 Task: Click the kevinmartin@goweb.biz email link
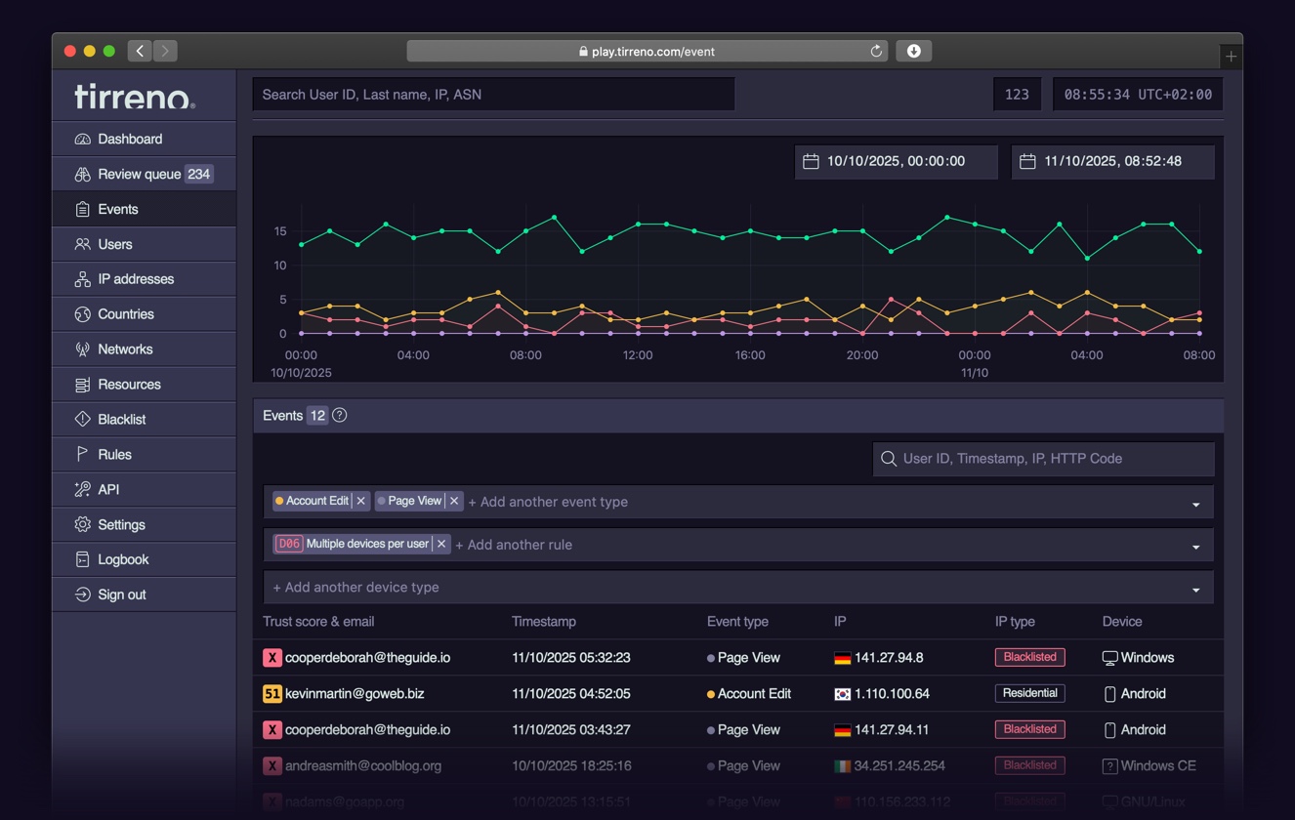(355, 694)
